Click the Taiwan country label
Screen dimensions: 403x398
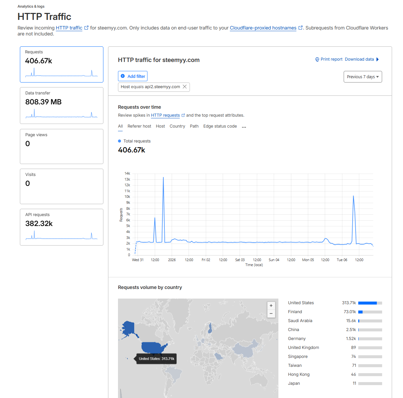tap(295, 366)
